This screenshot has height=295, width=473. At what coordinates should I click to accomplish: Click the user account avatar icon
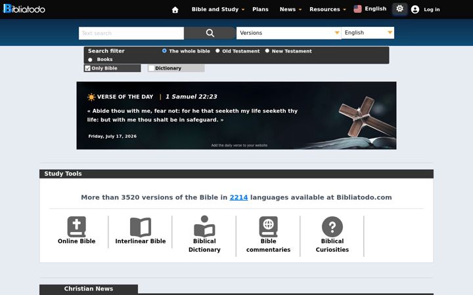pos(415,10)
